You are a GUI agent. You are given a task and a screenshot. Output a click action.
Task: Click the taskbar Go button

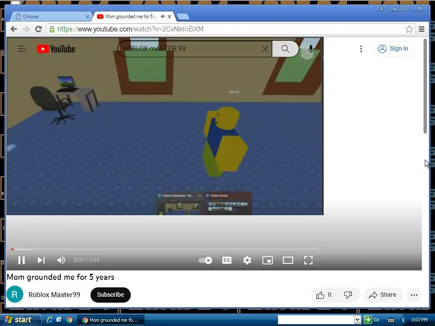coord(372,320)
